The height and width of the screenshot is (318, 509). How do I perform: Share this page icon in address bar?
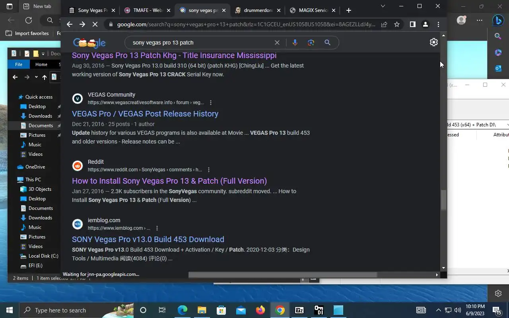pos(384,24)
